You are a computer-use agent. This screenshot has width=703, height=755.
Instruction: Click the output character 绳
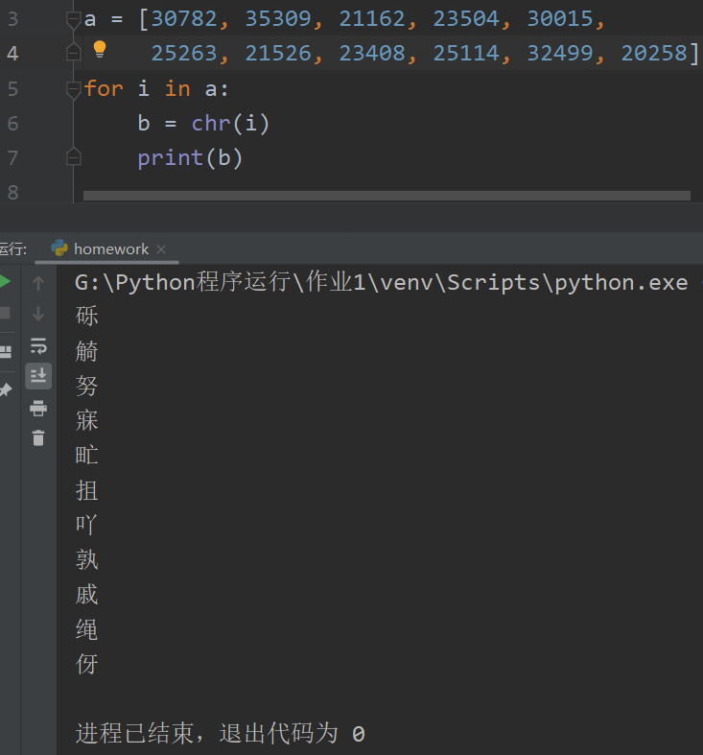click(86, 629)
